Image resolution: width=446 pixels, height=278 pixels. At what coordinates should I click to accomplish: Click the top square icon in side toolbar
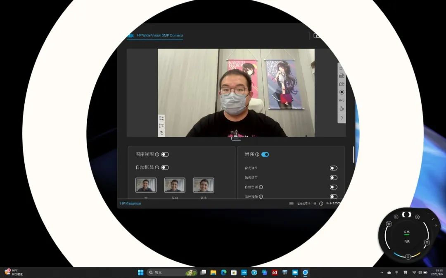[341, 69]
